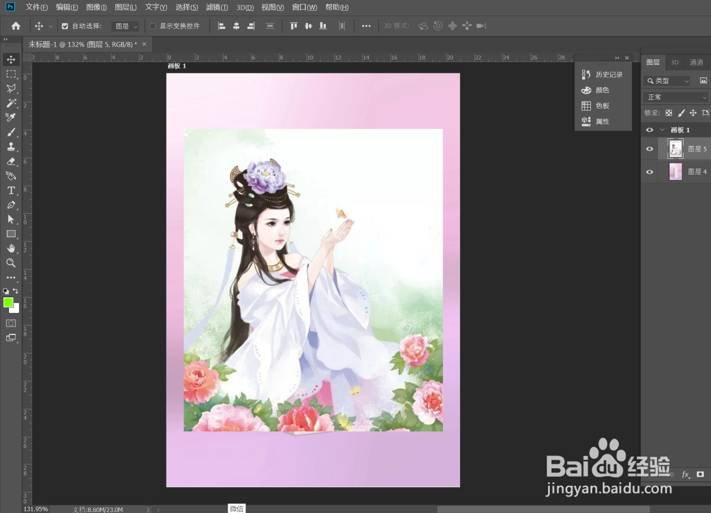Open the Edit Toolbar ellipsis

[x=11, y=277]
